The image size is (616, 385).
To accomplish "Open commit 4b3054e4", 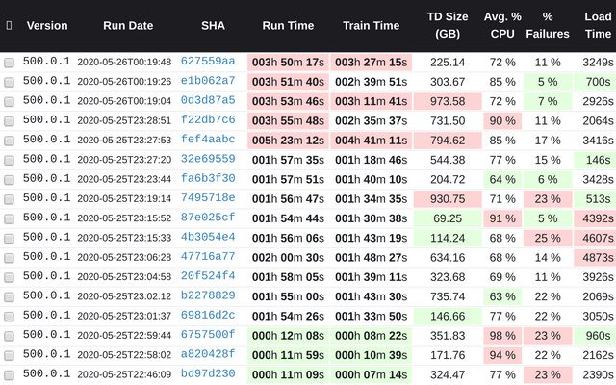I will (x=207, y=238).
